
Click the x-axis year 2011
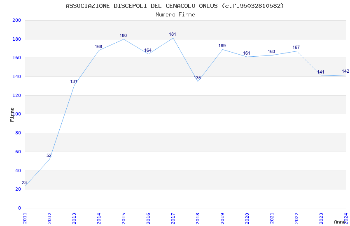pyautogui.click(x=25, y=218)
